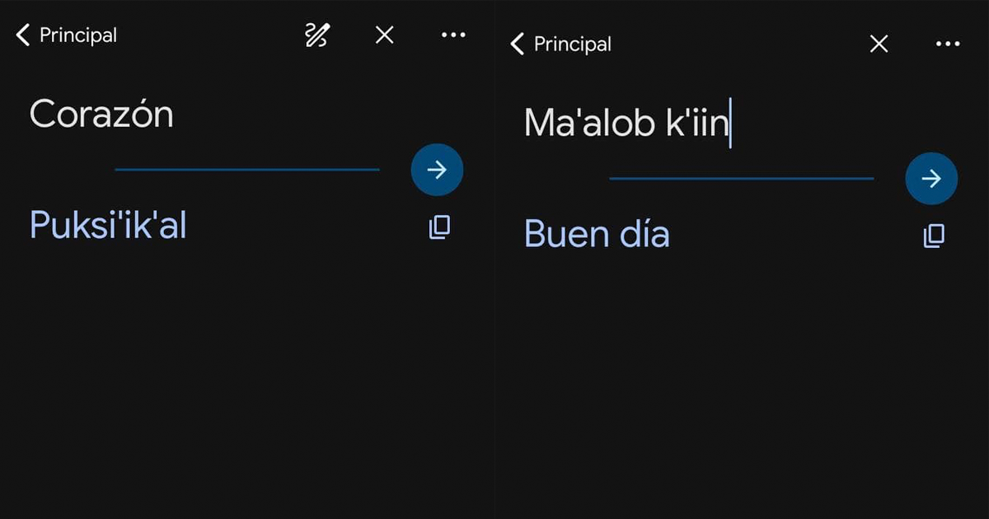Copy the Puksi'ik'al translation
This screenshot has height=519, width=989.
[439, 227]
